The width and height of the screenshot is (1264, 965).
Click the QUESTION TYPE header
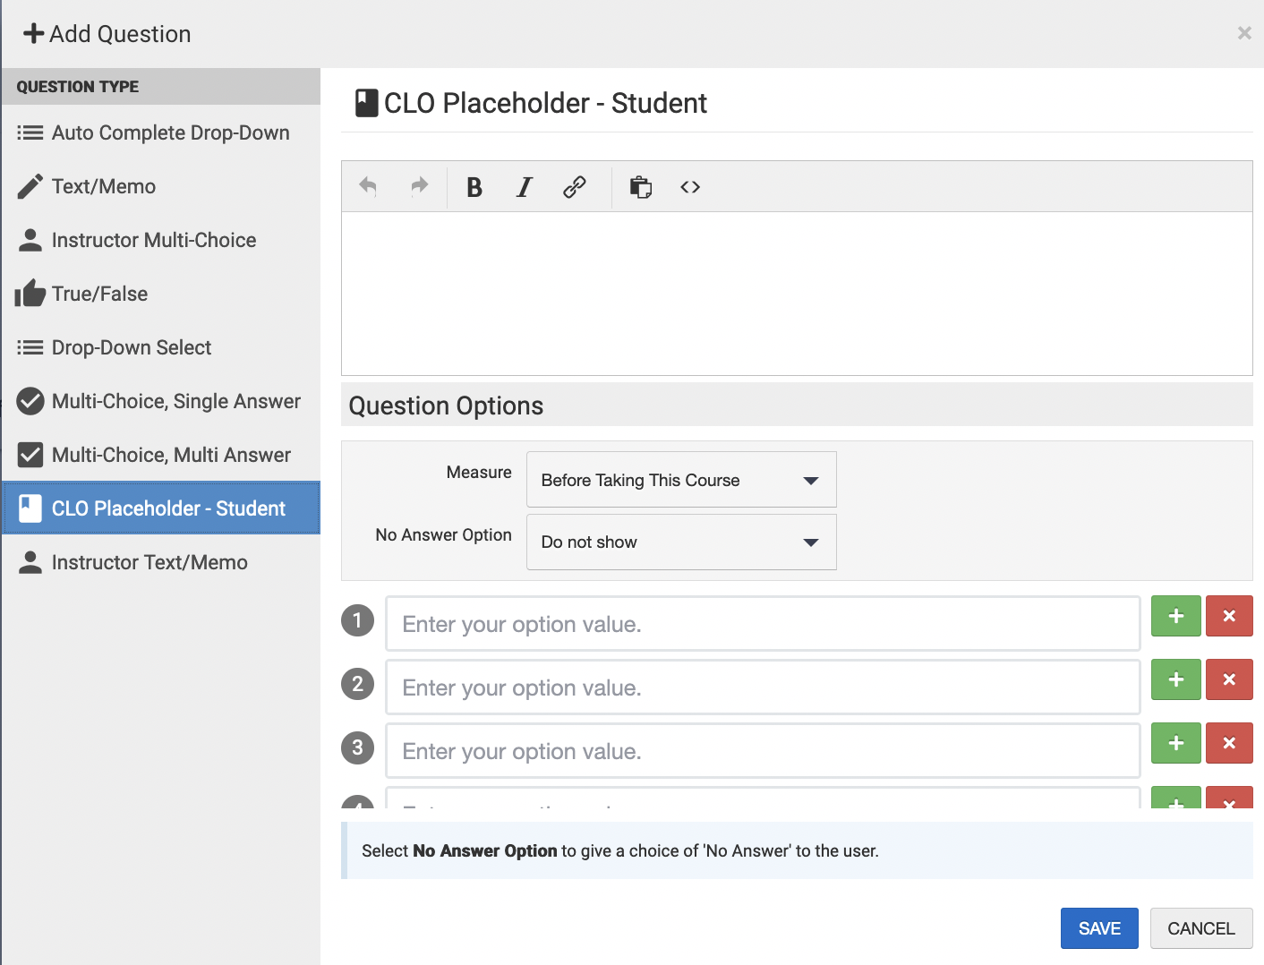pos(78,87)
